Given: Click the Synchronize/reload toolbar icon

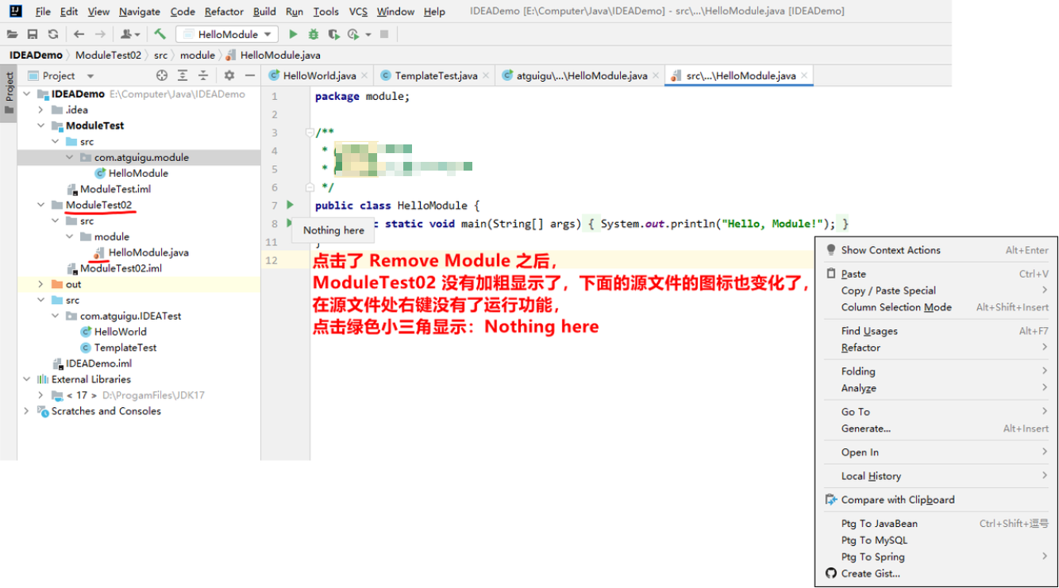Looking at the screenshot, I should (53, 34).
